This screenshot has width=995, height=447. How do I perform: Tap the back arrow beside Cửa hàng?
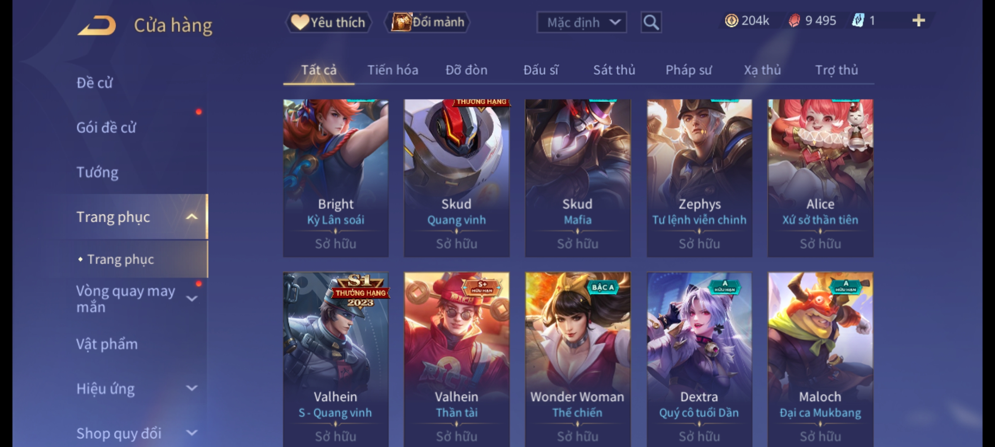coord(97,26)
